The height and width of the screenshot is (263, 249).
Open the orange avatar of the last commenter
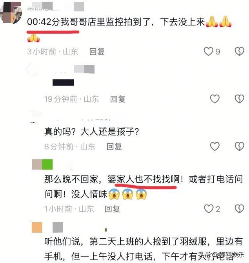37,227
